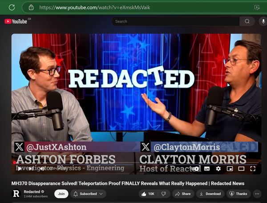The height and width of the screenshot is (203, 267).
Task: Click the video title text
Action: tap(128, 183)
